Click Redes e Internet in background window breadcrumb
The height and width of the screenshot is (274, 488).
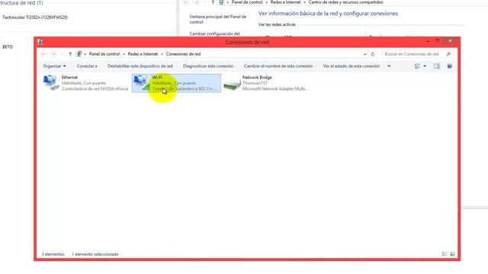[x=286, y=2]
